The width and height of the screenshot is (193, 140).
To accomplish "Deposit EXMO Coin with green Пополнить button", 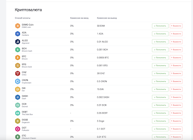I will pos(160,26).
